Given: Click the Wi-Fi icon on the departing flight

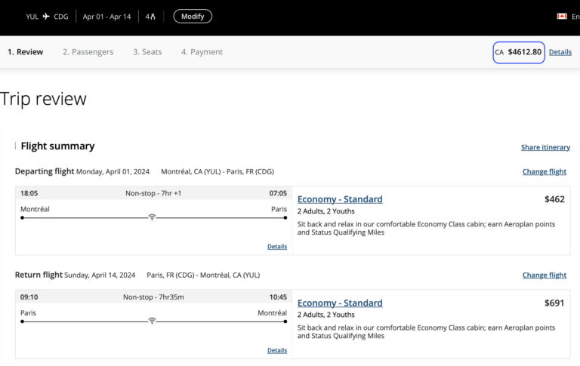Looking at the screenshot, I should (153, 217).
